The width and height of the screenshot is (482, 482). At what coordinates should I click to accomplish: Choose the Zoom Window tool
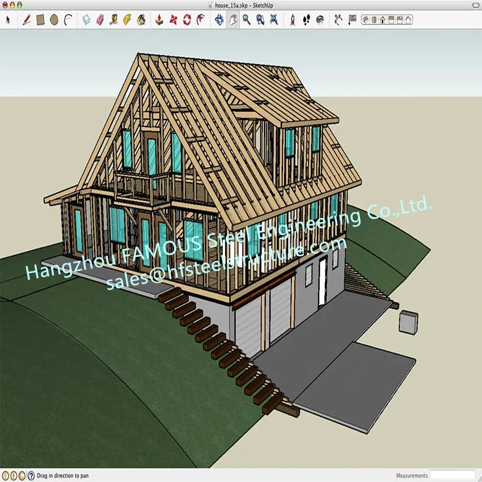[x=260, y=20]
